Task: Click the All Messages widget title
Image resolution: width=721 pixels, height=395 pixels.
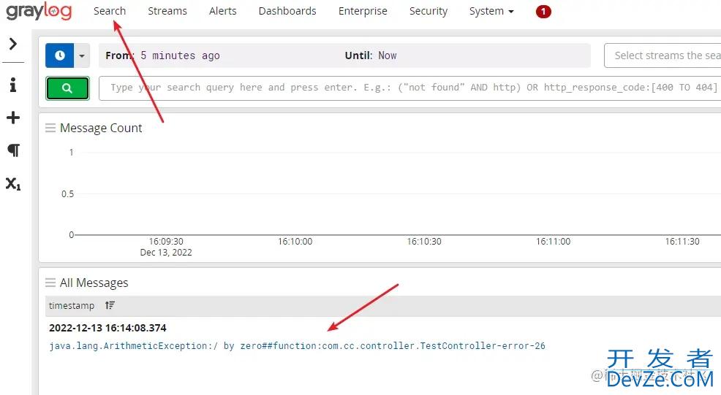Action: 94,283
